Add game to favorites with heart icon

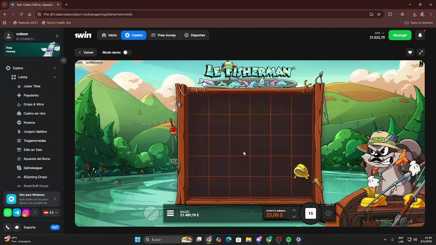point(410,52)
